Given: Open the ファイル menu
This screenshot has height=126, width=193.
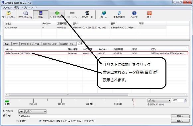Looking at the screenshot, I should pos(7,8).
